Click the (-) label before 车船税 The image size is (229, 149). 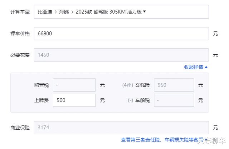130,100
